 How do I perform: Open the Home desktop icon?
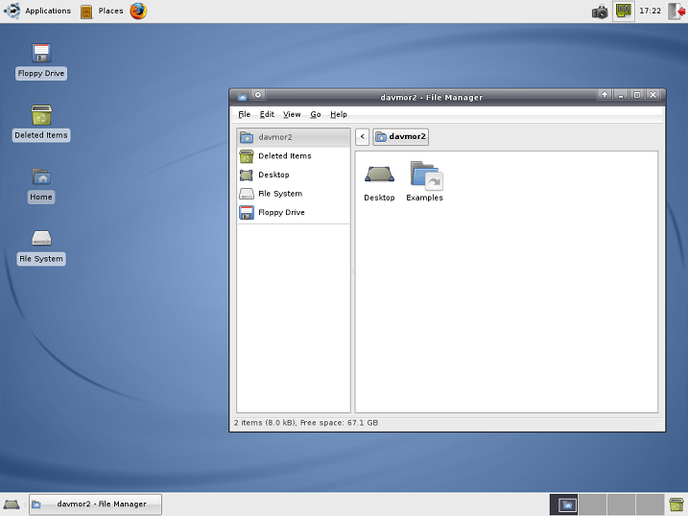(x=41, y=177)
